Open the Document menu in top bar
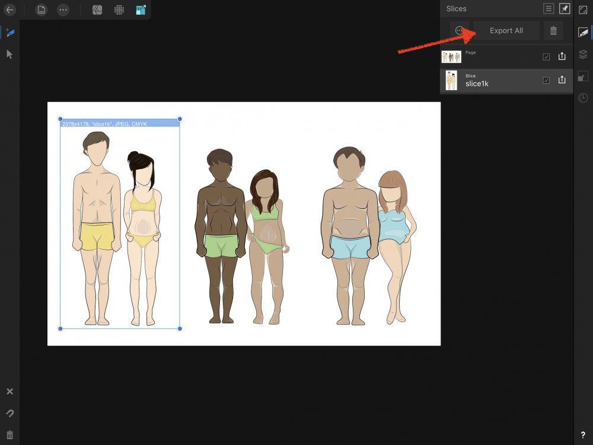 coord(42,10)
